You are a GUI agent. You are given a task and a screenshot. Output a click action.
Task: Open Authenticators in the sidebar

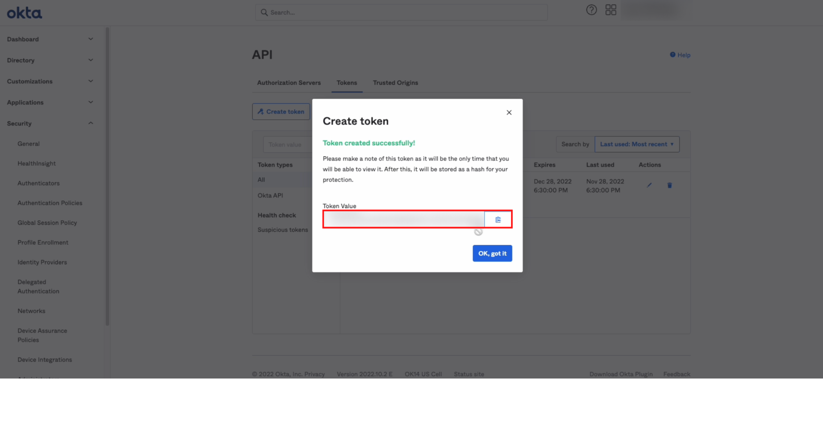coord(39,183)
